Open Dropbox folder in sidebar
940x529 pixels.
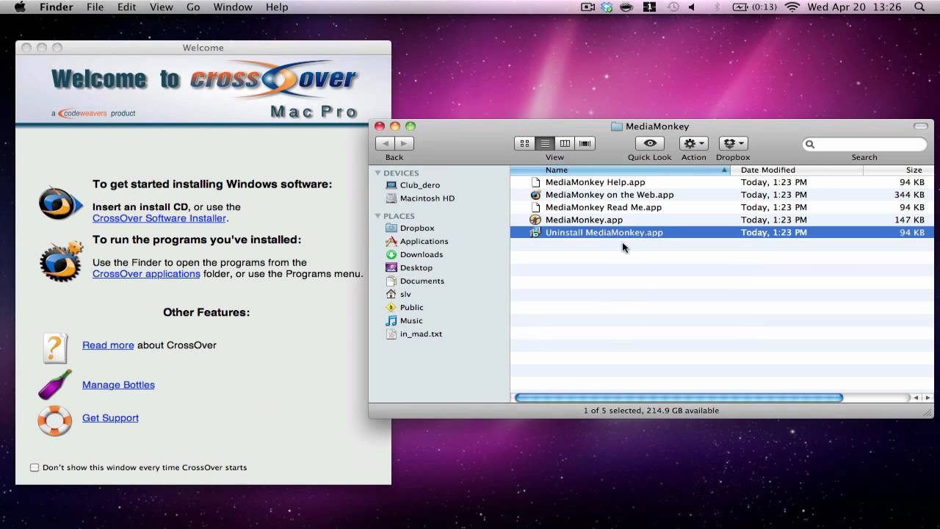(x=411, y=228)
